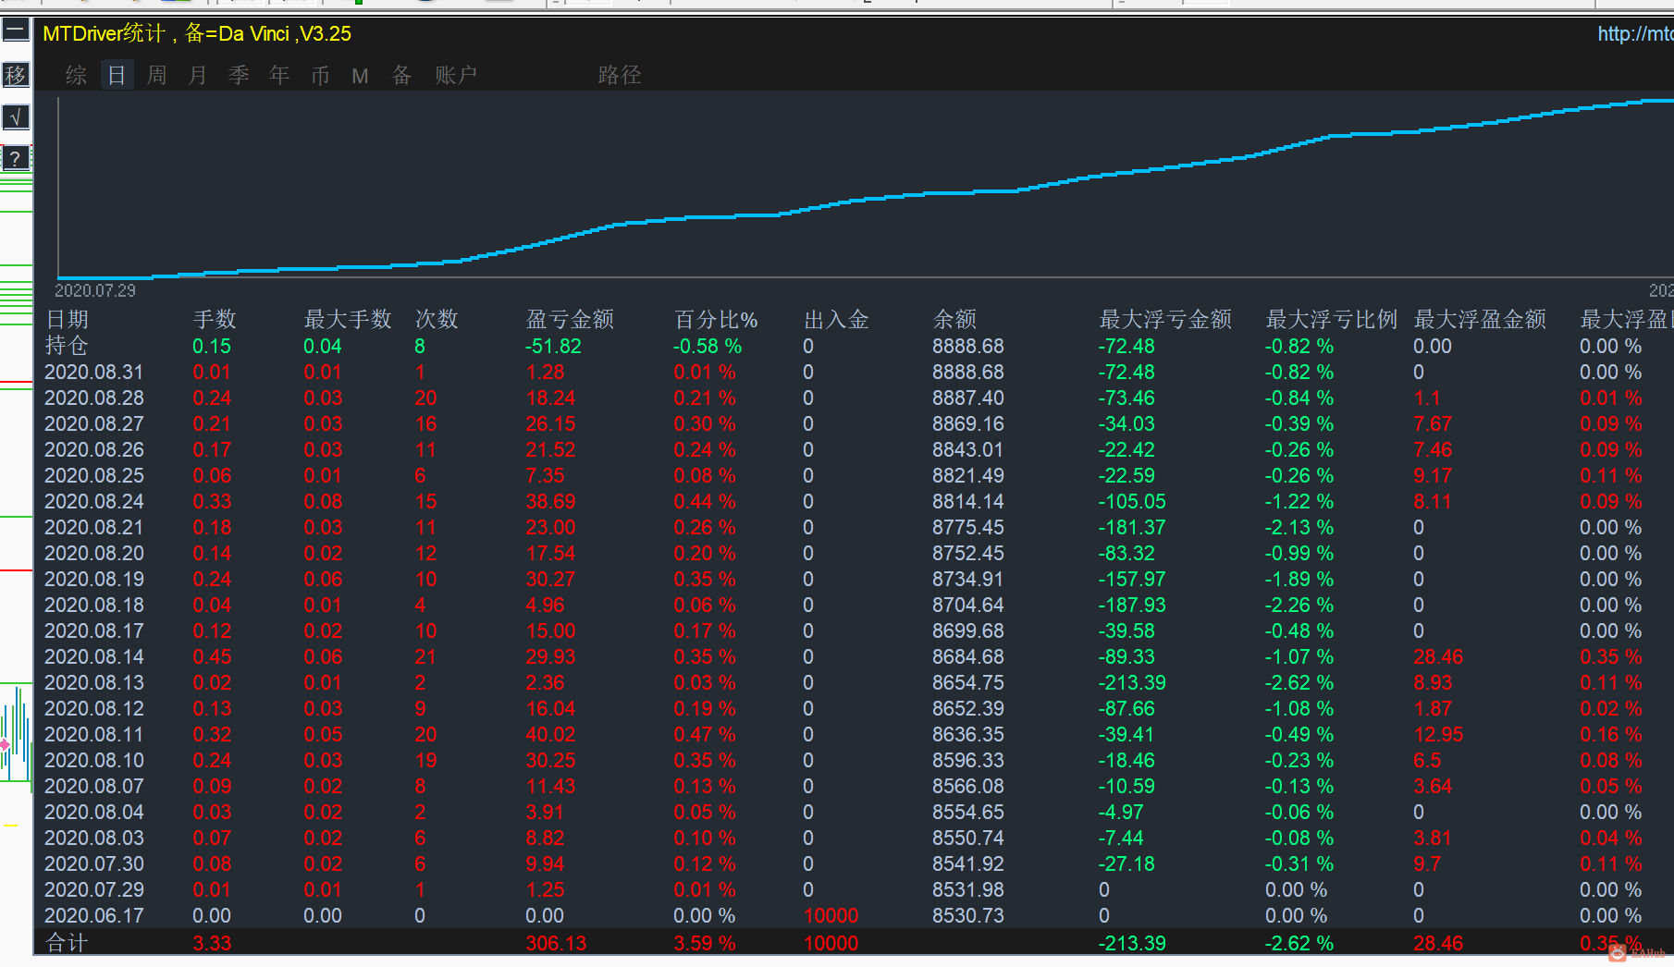Click the -51.82 holdings profit value
The width and height of the screenshot is (1674, 967).
(x=553, y=346)
